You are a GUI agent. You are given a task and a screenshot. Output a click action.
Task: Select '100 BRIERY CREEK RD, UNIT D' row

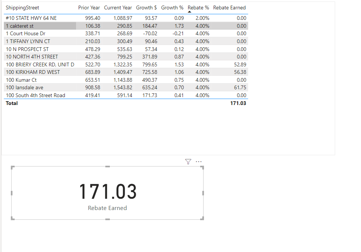[126, 64]
